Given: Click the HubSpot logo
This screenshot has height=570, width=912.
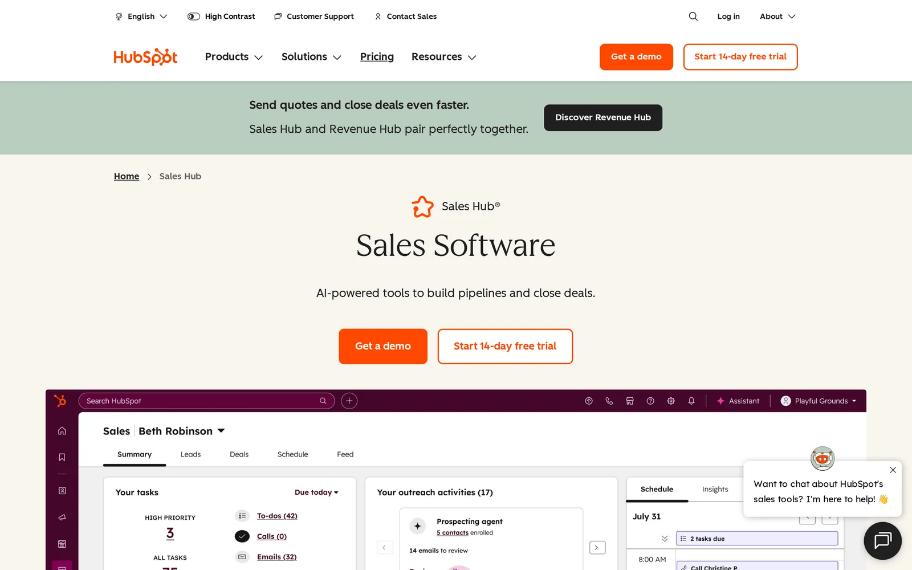Looking at the screenshot, I should (145, 56).
